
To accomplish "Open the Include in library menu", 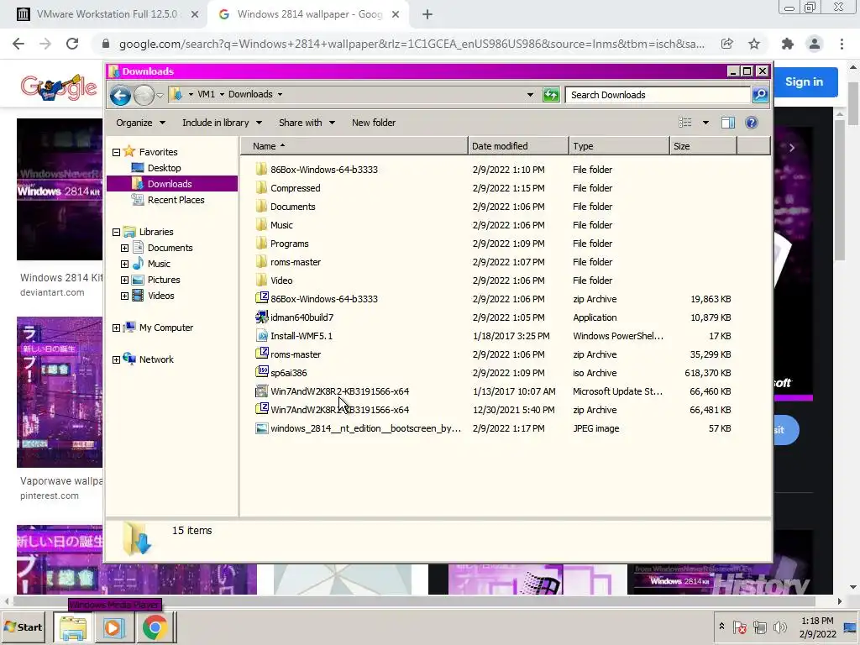I will click(x=222, y=123).
